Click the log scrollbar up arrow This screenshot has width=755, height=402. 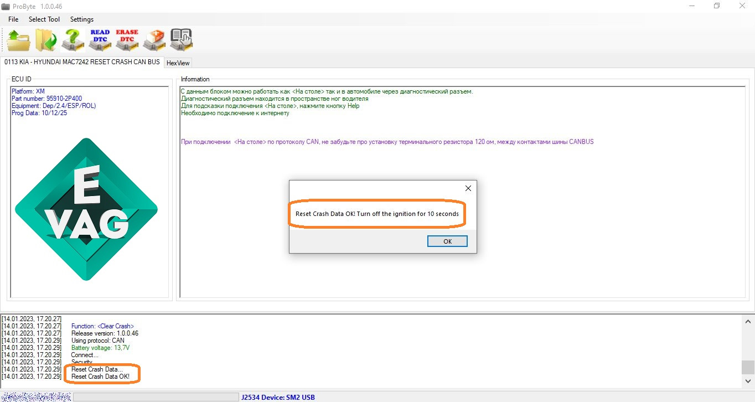tap(748, 321)
